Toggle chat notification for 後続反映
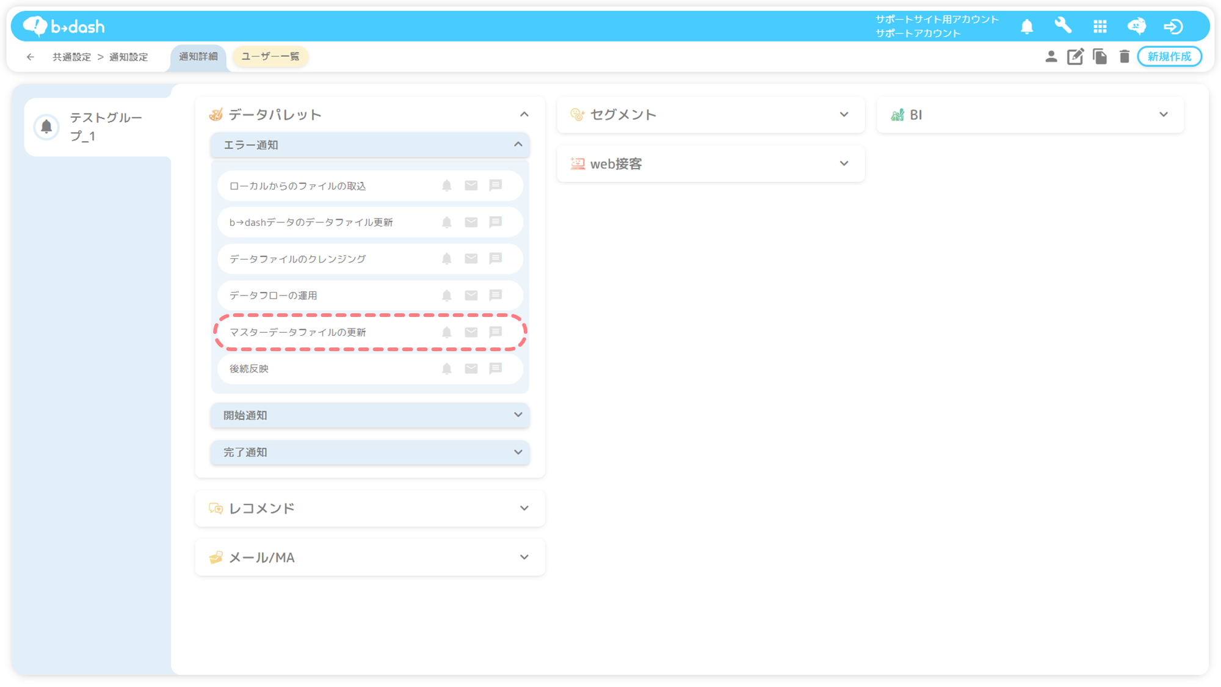 [496, 368]
